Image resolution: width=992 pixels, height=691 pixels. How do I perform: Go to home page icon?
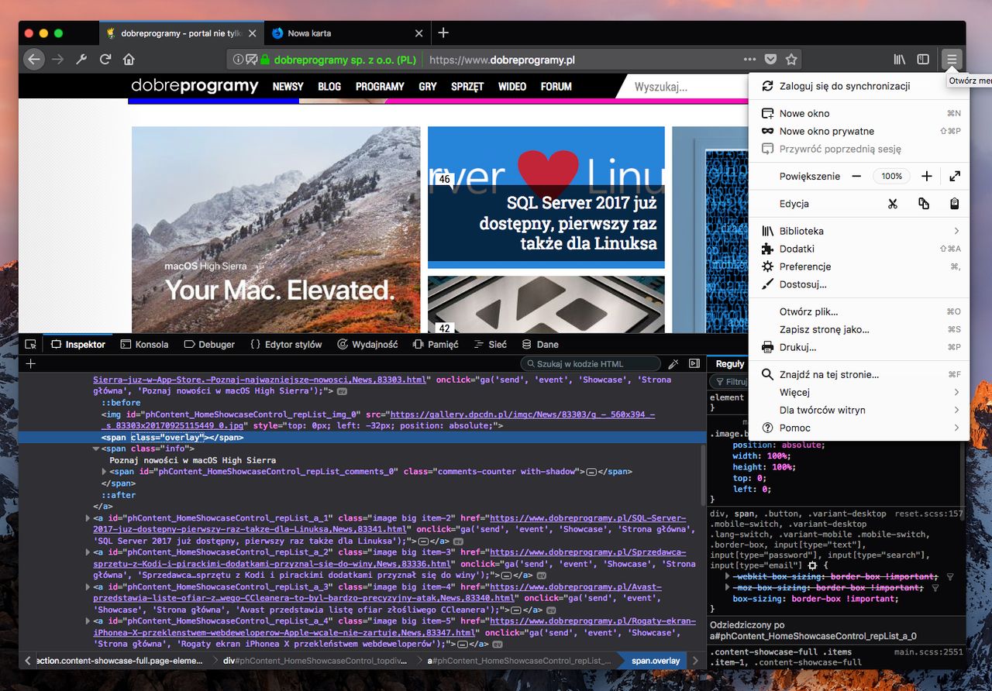[129, 59]
